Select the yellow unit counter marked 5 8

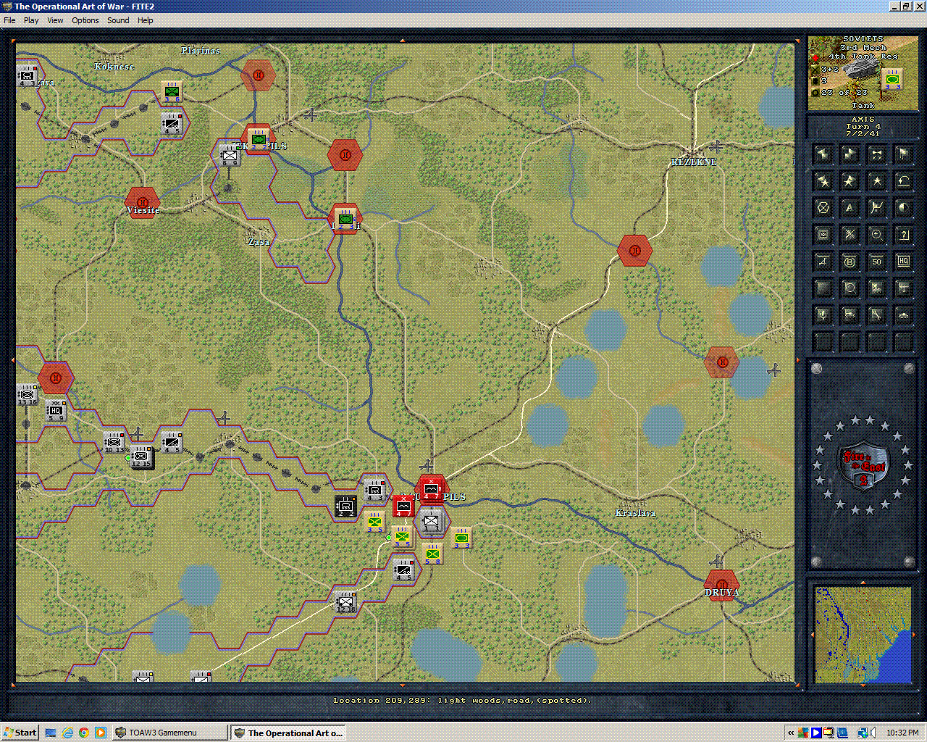pyautogui.click(x=432, y=554)
